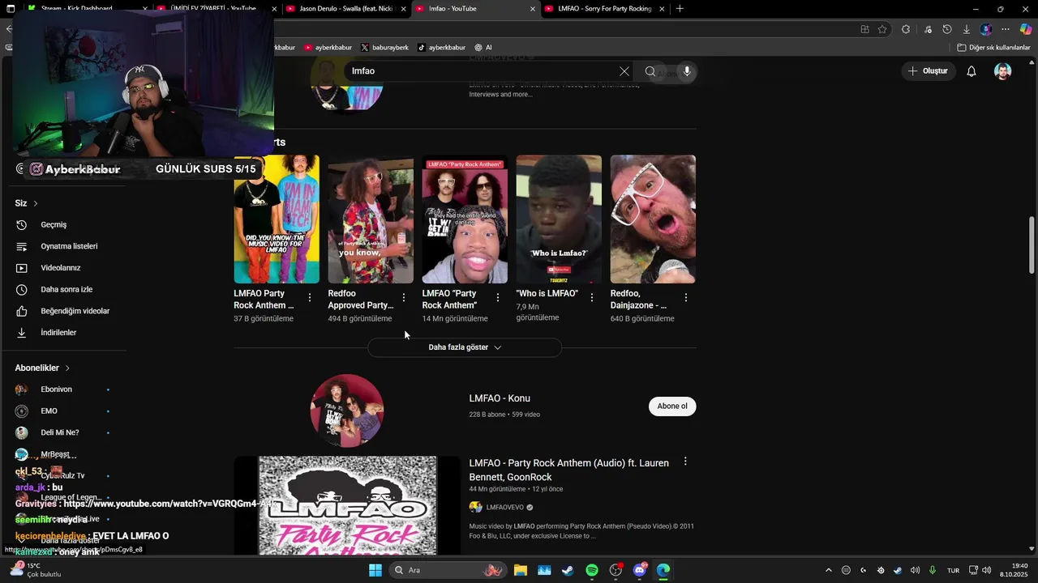Open the LMFAO - Konu channel title
This screenshot has width=1038, height=583.
[500, 398]
